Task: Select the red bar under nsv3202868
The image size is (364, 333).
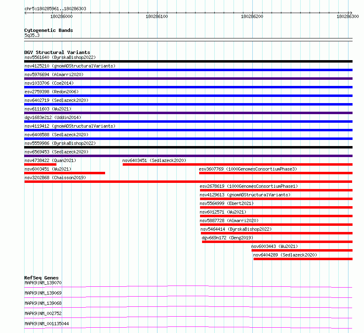Action: point(188,182)
